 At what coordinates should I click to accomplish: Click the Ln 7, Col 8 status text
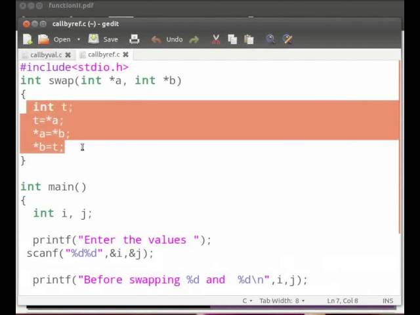tap(343, 301)
